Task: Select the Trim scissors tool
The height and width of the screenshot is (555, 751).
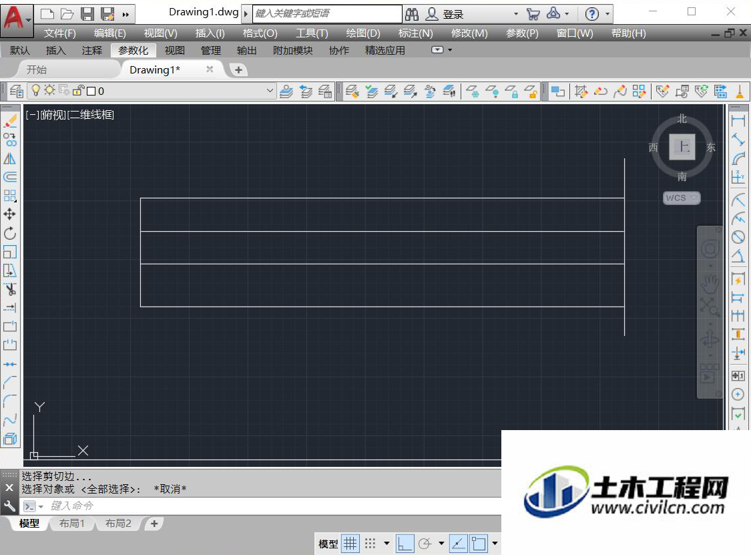Action: pos(10,289)
